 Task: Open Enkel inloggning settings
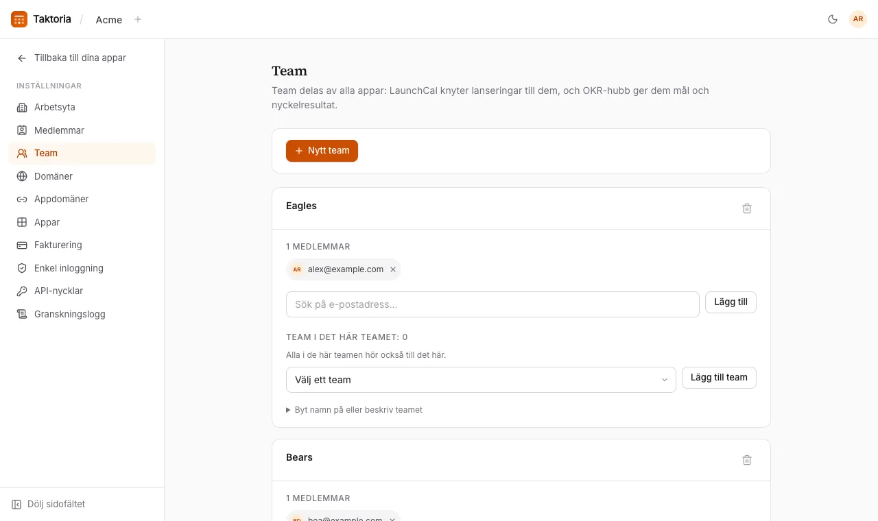pyautogui.click(x=82, y=268)
